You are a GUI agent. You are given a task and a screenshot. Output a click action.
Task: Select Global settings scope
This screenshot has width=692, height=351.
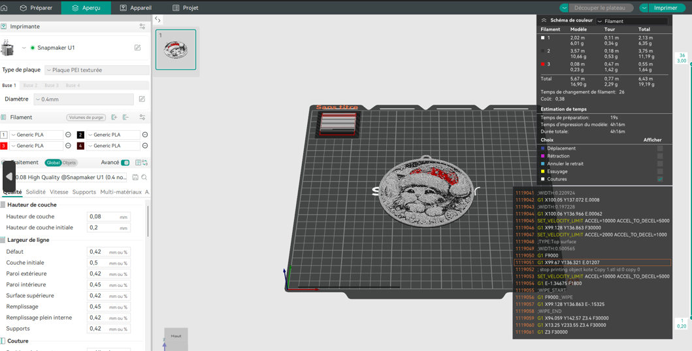click(x=53, y=163)
